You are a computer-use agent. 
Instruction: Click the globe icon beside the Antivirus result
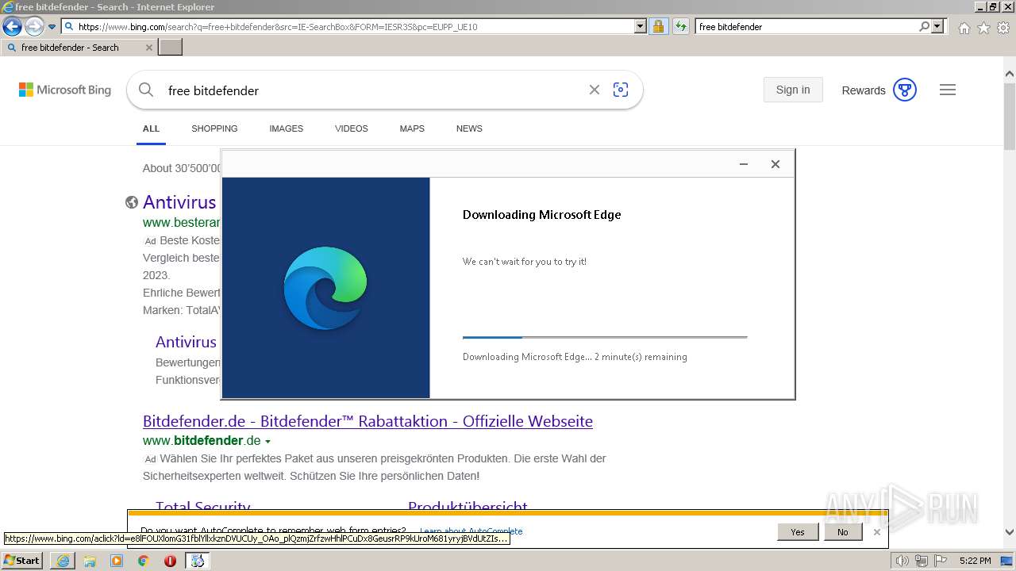(x=132, y=202)
